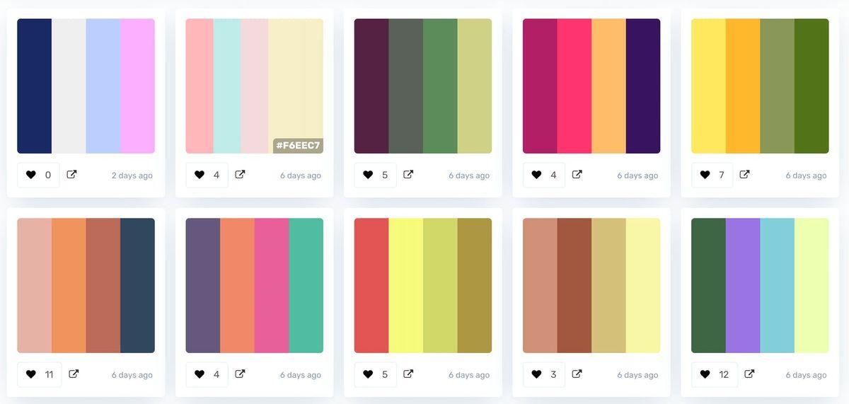Viewport: 849px width, 404px height.
Task: Select the lavender purple swatch in last palette
Action: click(743, 286)
